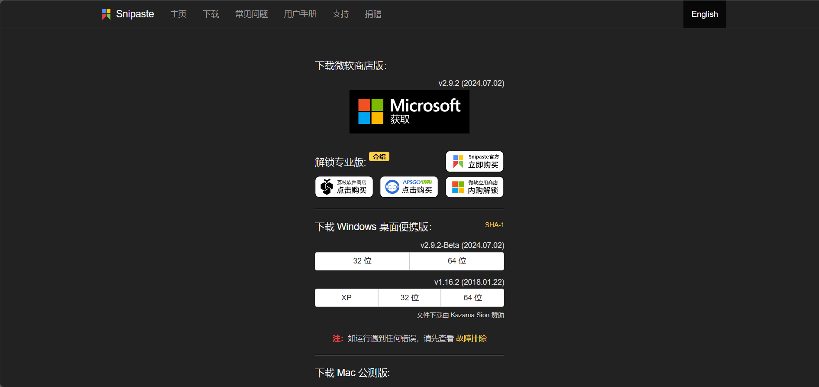Click the yellow 介绍 badge
The image size is (819, 387).
(x=379, y=156)
